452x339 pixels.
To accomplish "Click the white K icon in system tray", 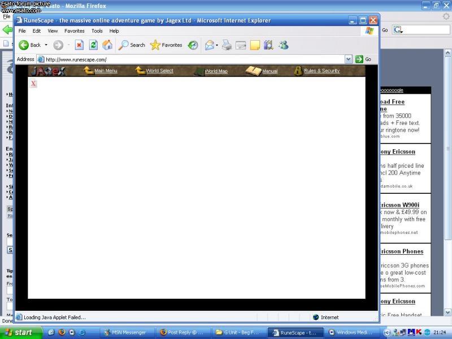I will [419, 332].
